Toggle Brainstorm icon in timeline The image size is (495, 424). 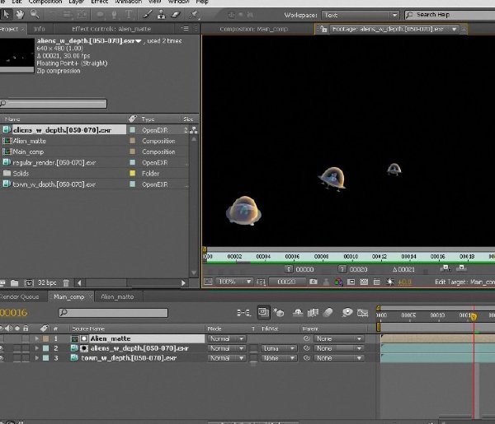coord(347,313)
